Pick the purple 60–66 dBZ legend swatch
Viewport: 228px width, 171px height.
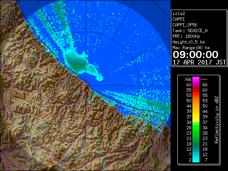click(196, 85)
